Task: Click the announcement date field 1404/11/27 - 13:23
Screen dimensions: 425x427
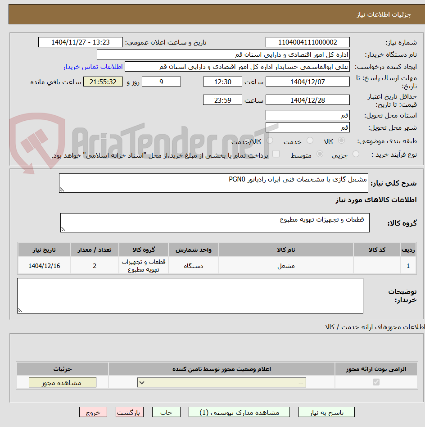Action: pyautogui.click(x=81, y=42)
